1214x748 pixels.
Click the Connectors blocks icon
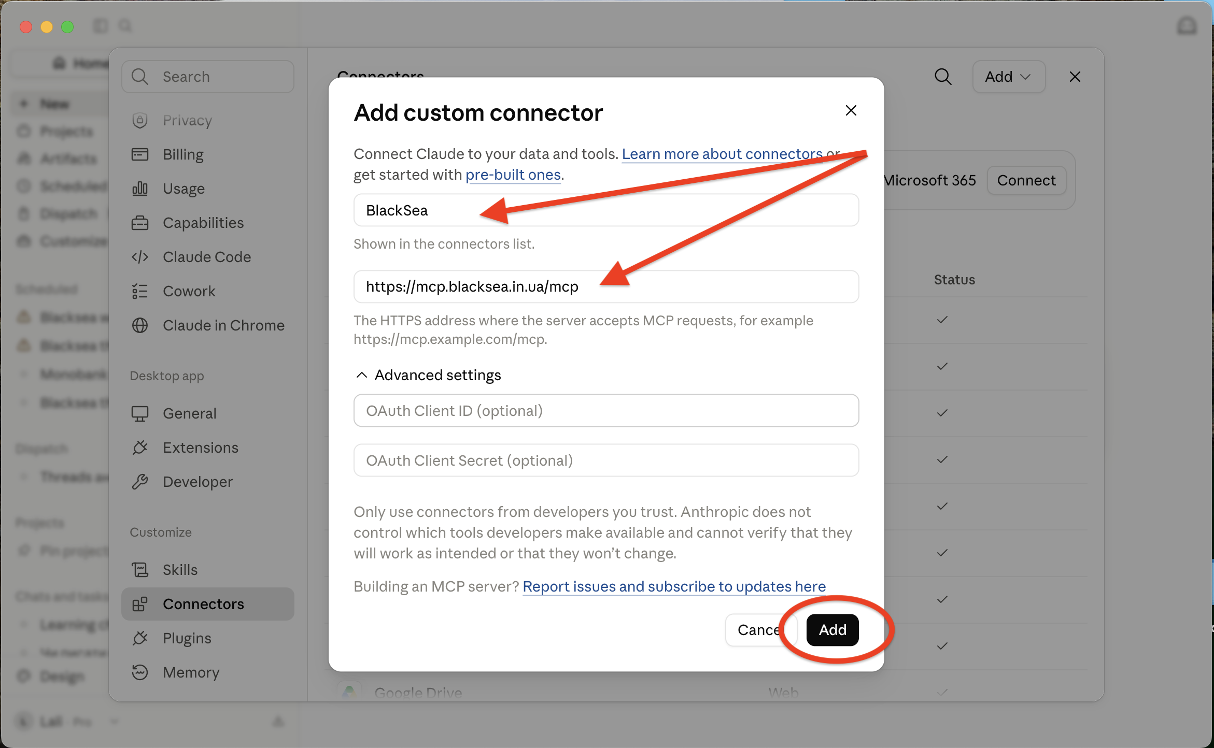point(140,604)
